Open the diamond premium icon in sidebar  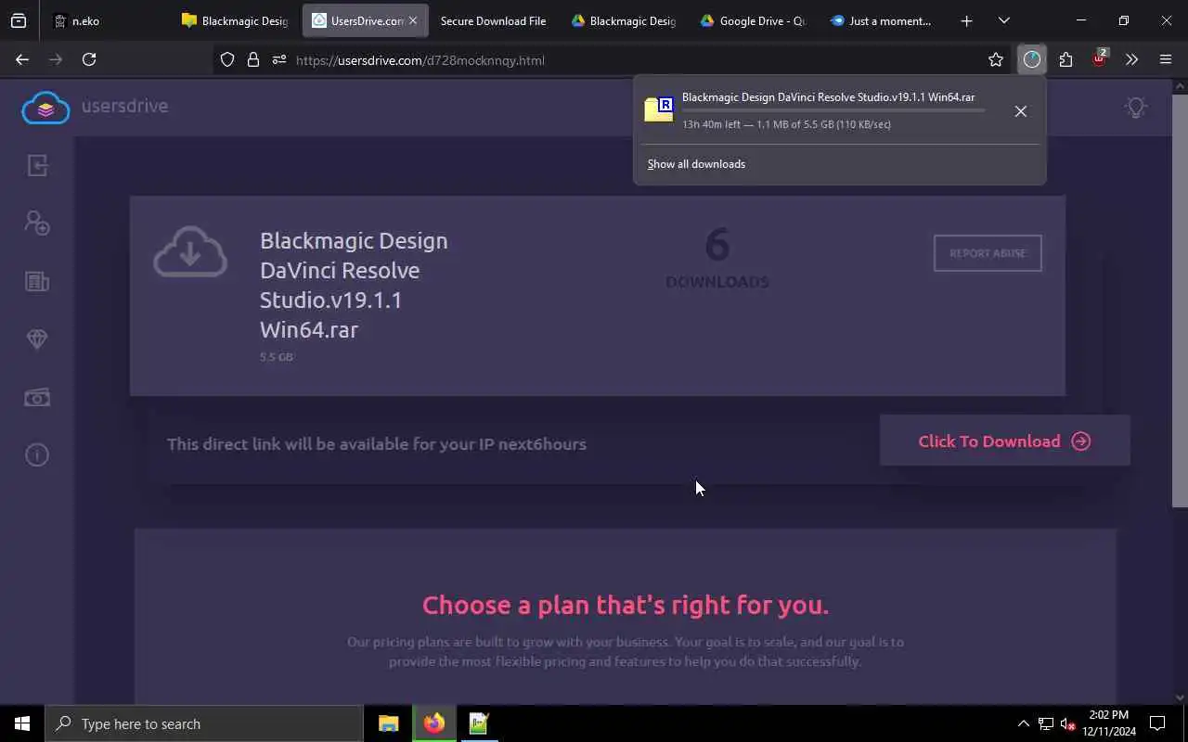37,339
